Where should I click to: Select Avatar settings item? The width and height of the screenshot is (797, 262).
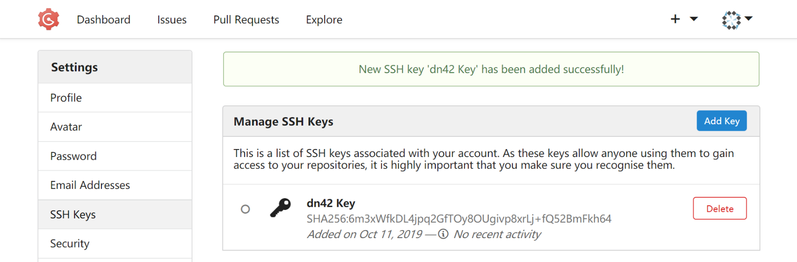point(115,127)
